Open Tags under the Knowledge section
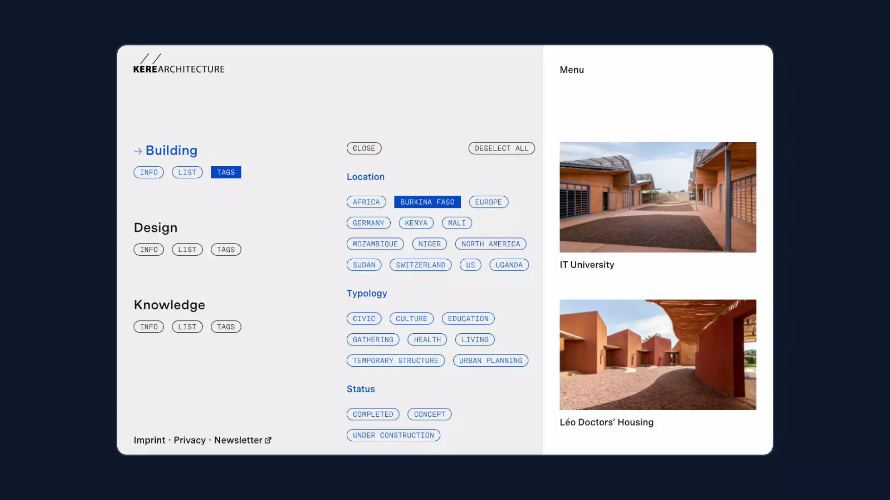The image size is (890, 500). [226, 327]
